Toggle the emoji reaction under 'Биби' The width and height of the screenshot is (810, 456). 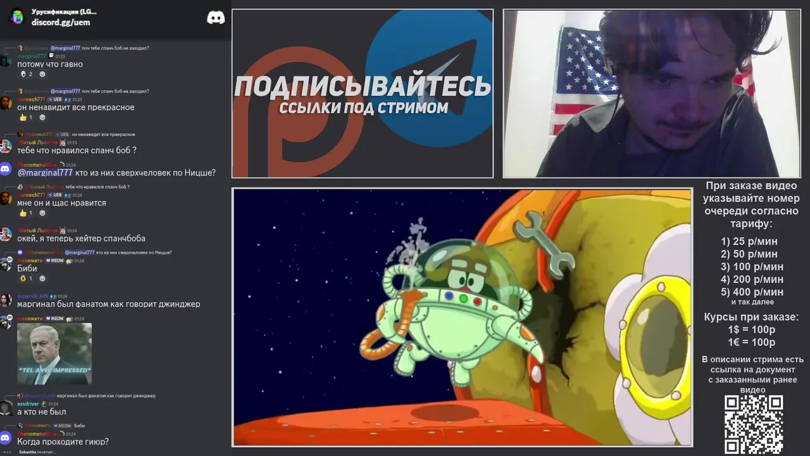tap(27, 278)
